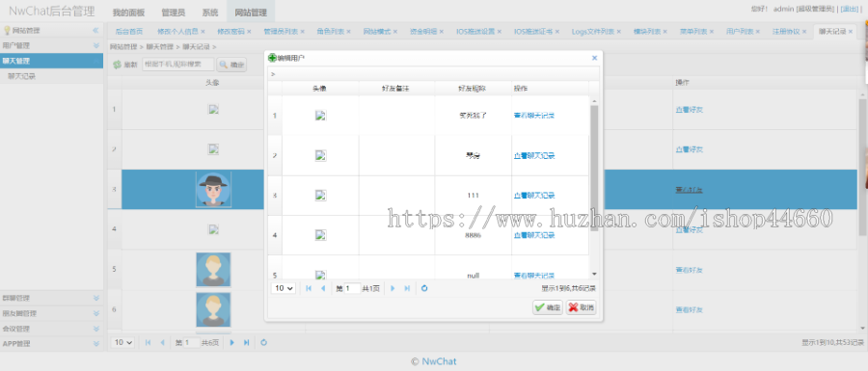Image resolution: width=868 pixels, height=371 pixels.
Task: Click the 取消 button in the dialog
Action: (581, 307)
